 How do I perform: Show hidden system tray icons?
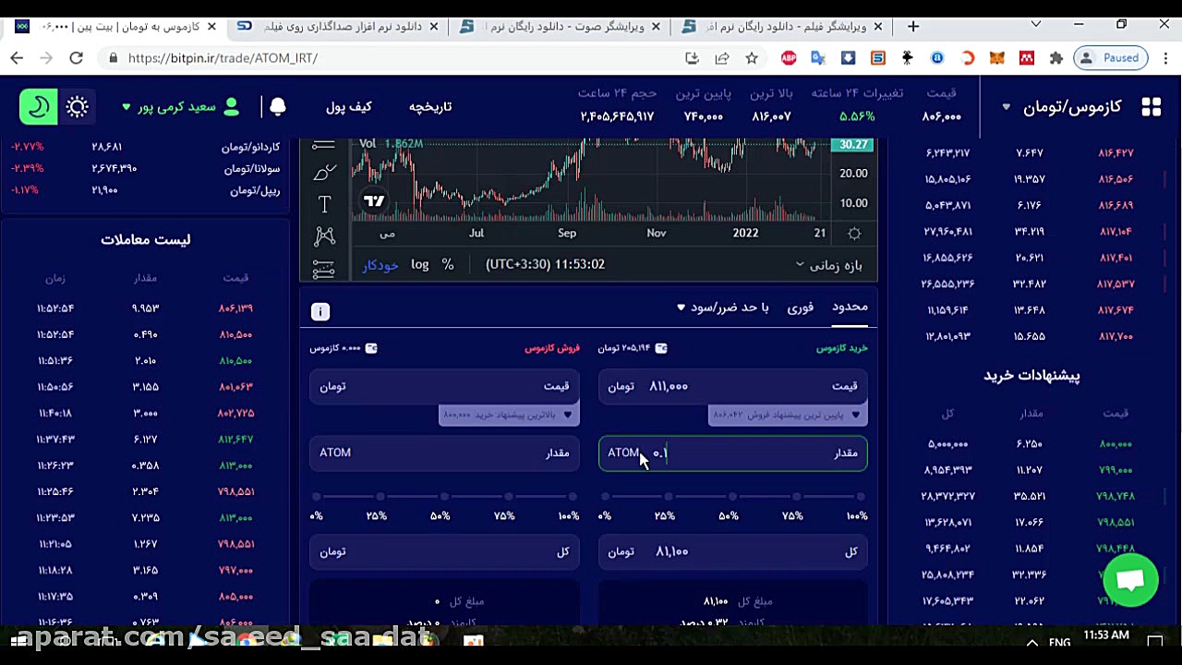(x=1032, y=642)
